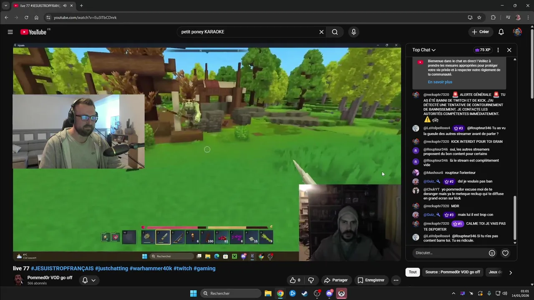Bookmark this page with the star

pos(479,17)
